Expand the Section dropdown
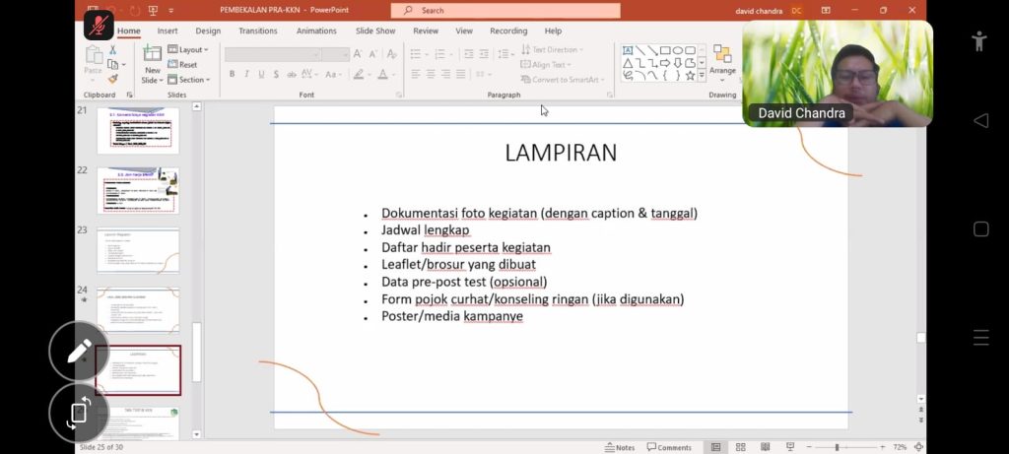 coord(187,80)
